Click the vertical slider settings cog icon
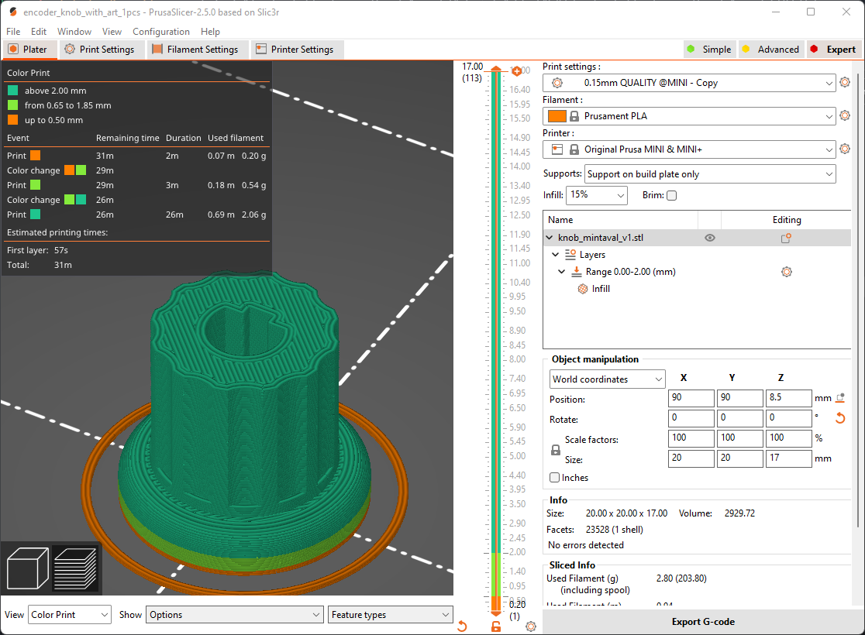This screenshot has width=865, height=635. click(x=531, y=626)
